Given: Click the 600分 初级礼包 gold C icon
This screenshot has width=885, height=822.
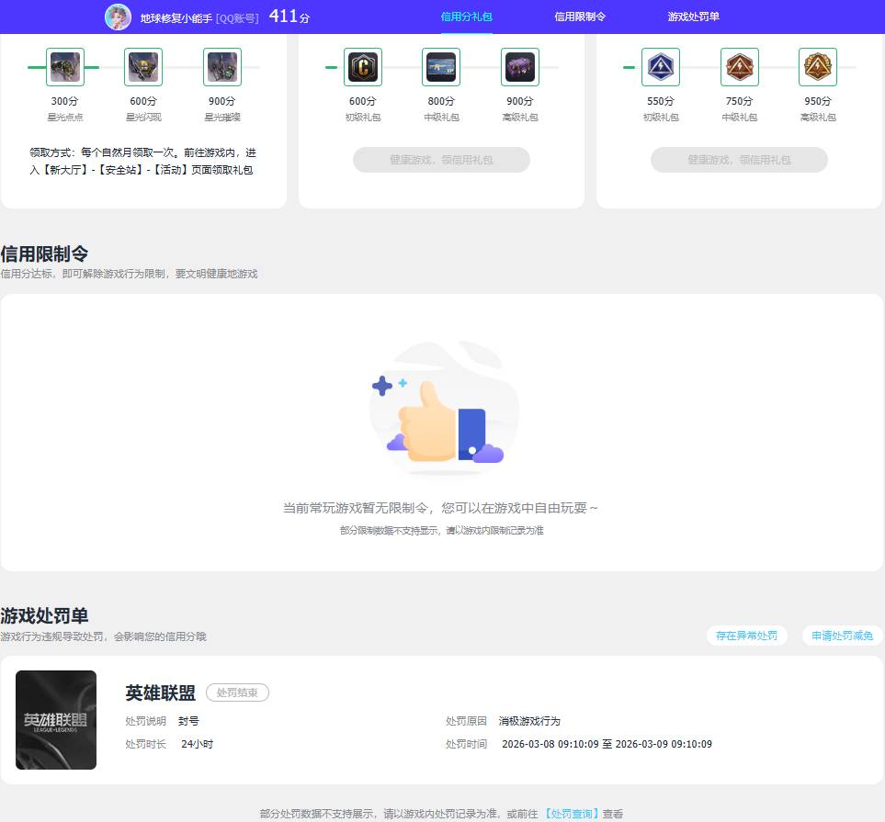Looking at the screenshot, I should (363, 67).
